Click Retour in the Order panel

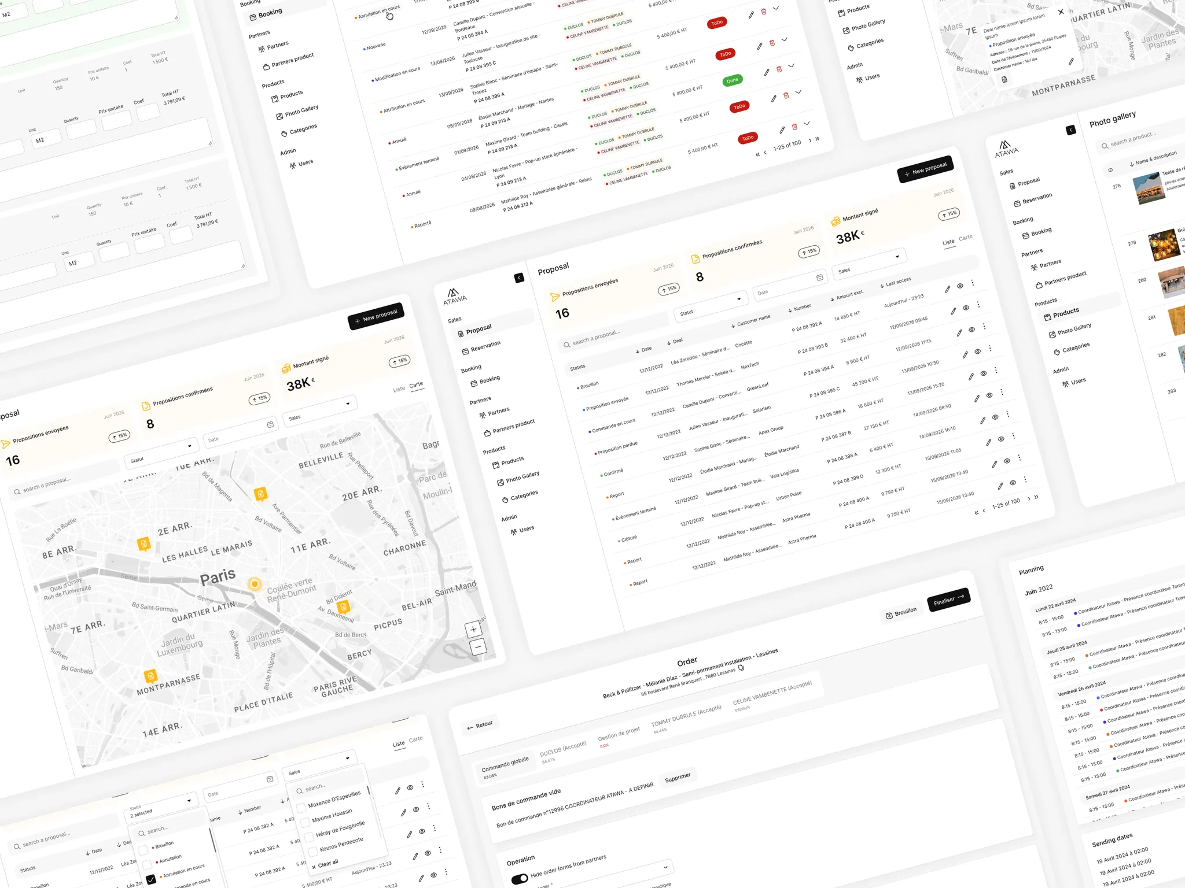point(480,725)
